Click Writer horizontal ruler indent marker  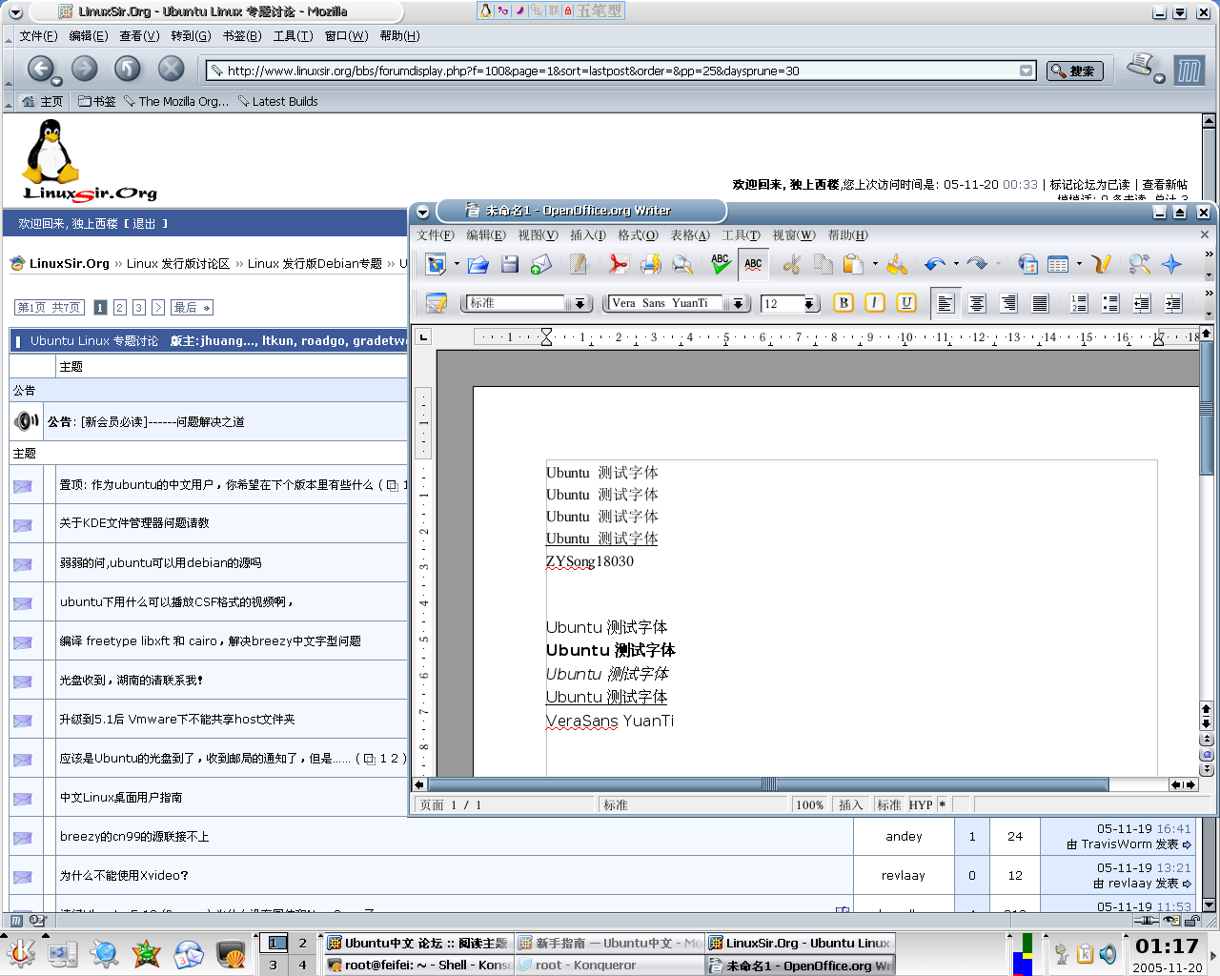(546, 336)
